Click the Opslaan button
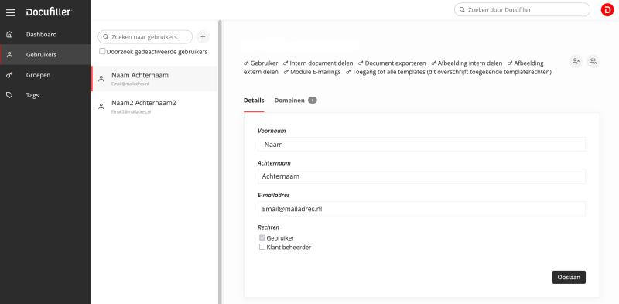 (569, 277)
